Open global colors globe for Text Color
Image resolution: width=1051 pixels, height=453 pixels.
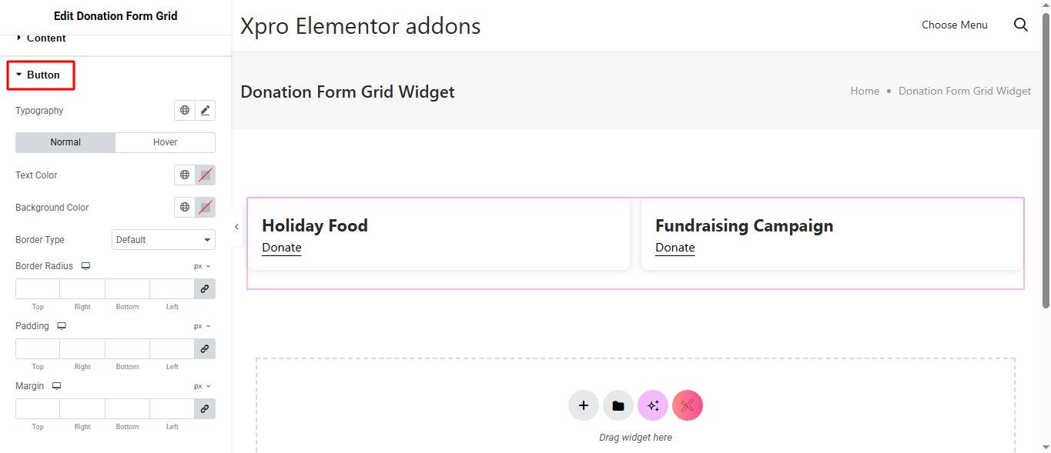pos(185,175)
